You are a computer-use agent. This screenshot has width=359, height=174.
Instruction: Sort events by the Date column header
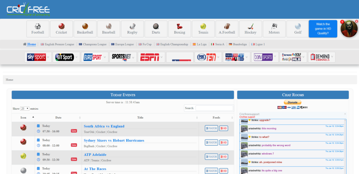(58, 117)
